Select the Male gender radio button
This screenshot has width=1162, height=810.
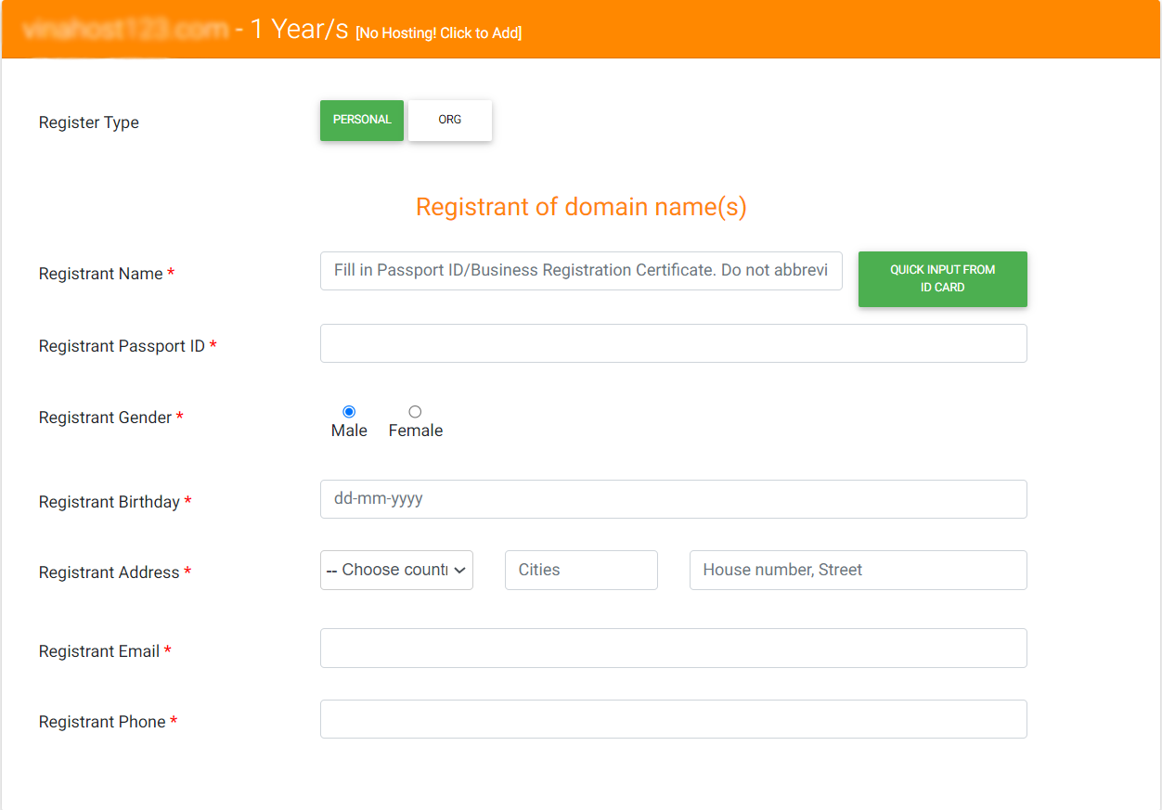click(x=349, y=411)
